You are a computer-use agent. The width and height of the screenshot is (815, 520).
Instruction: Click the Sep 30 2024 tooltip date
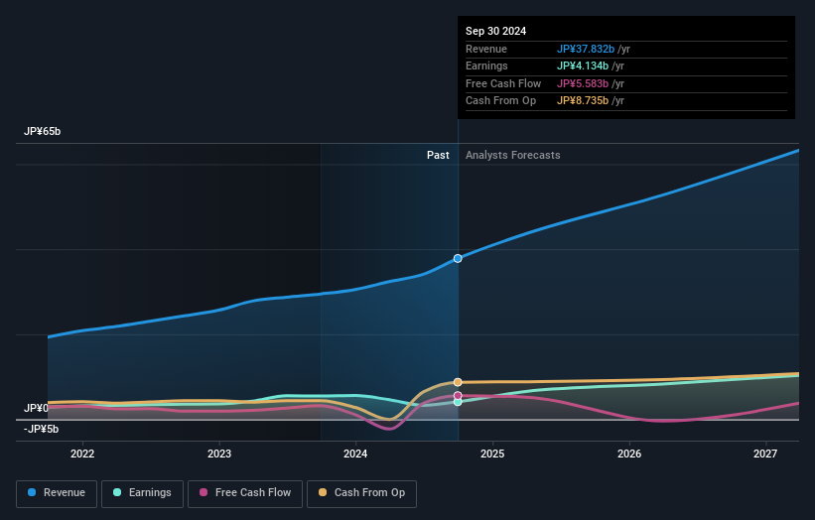tap(496, 31)
